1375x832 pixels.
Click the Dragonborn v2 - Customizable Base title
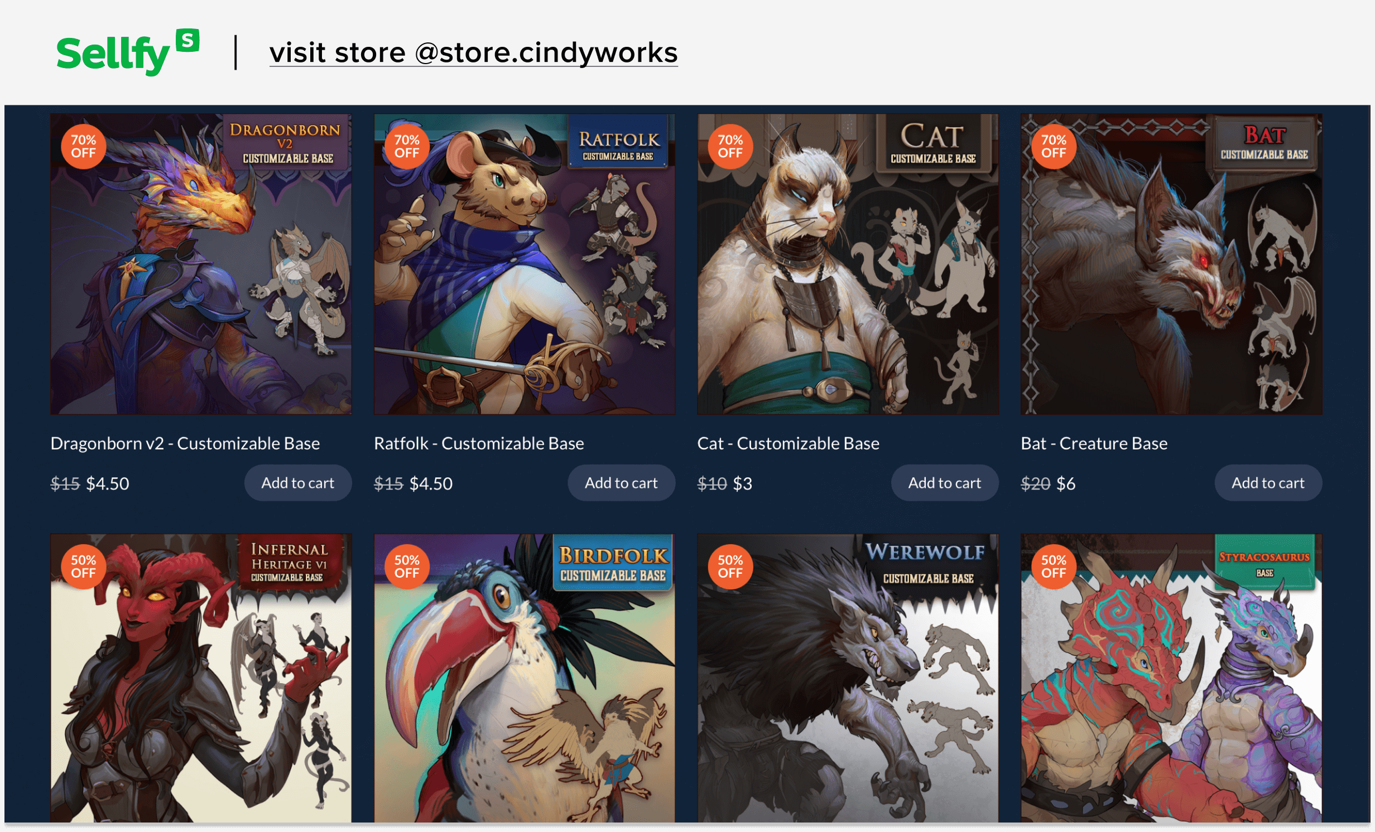click(185, 443)
